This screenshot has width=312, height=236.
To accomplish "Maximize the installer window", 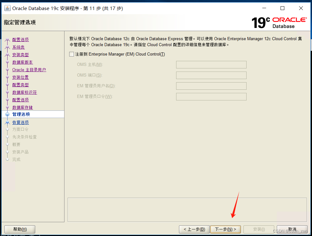I will 282,8.
